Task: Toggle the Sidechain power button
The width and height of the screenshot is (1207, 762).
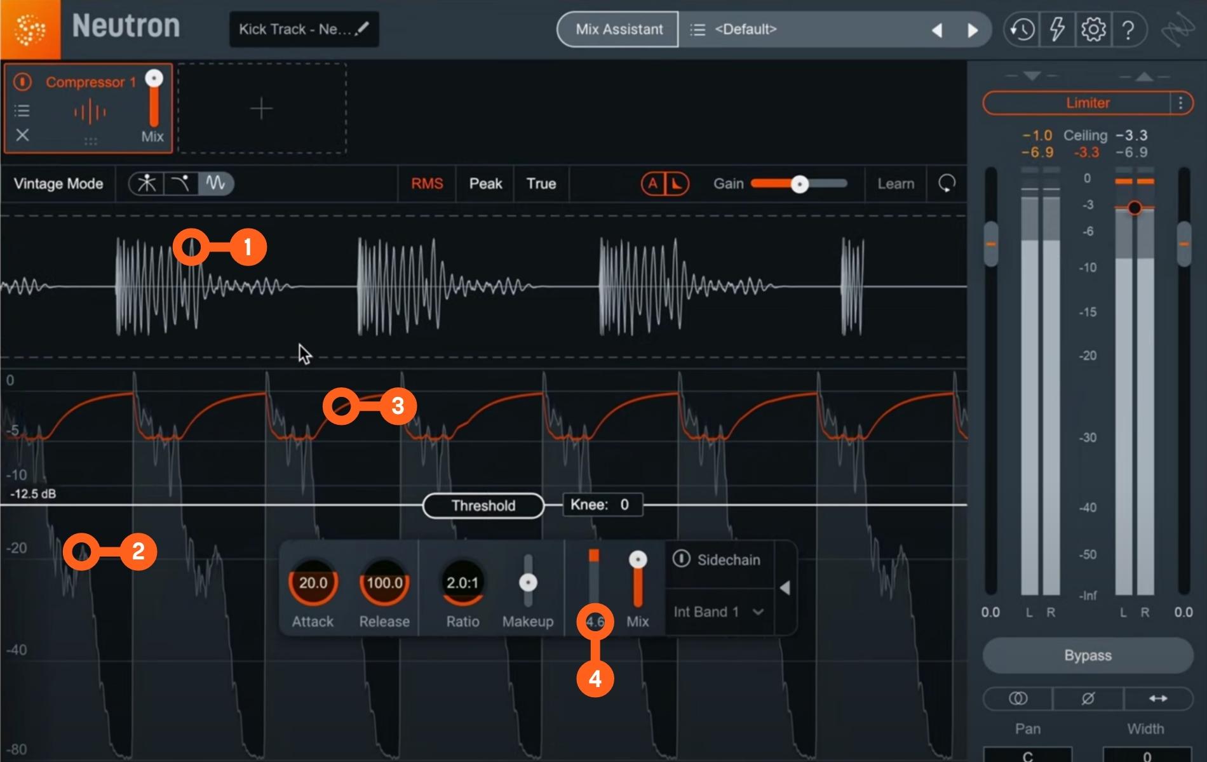Action: coord(681,559)
